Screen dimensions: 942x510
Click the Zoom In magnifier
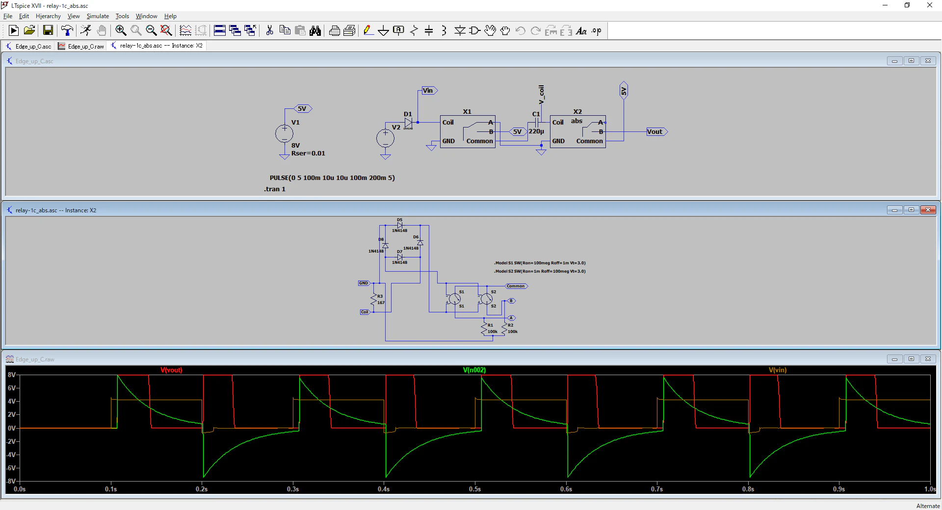coord(121,31)
